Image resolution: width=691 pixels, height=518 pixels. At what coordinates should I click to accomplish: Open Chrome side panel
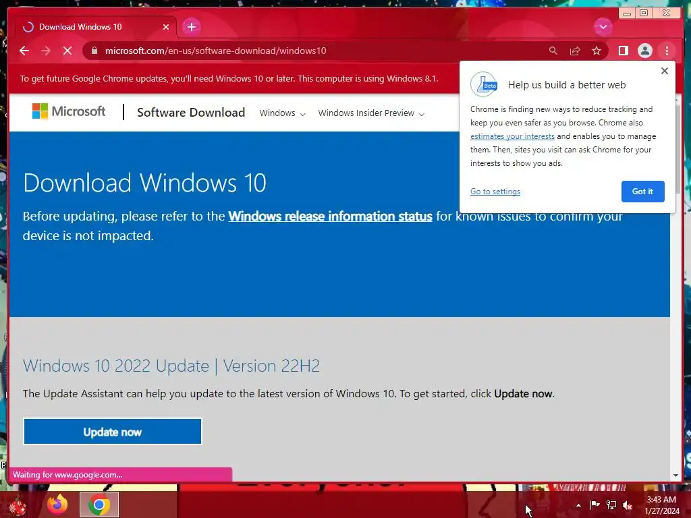point(623,51)
